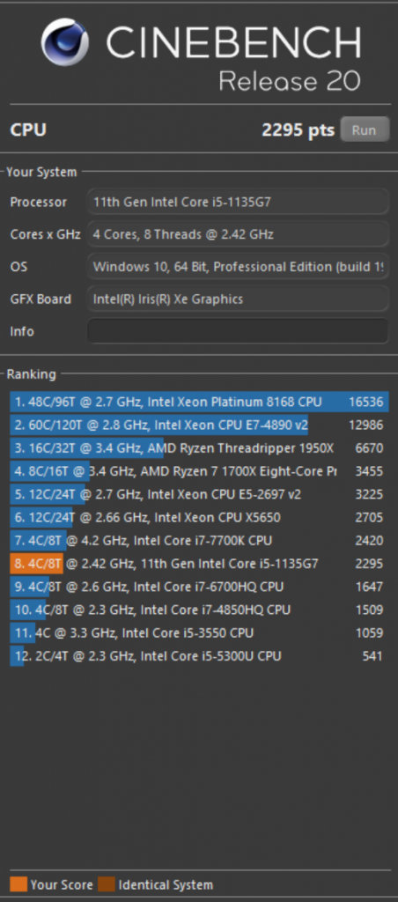Select ranking row 2 Xeon E7-4890 v2
Screen dimensions: 398x902
(199, 425)
